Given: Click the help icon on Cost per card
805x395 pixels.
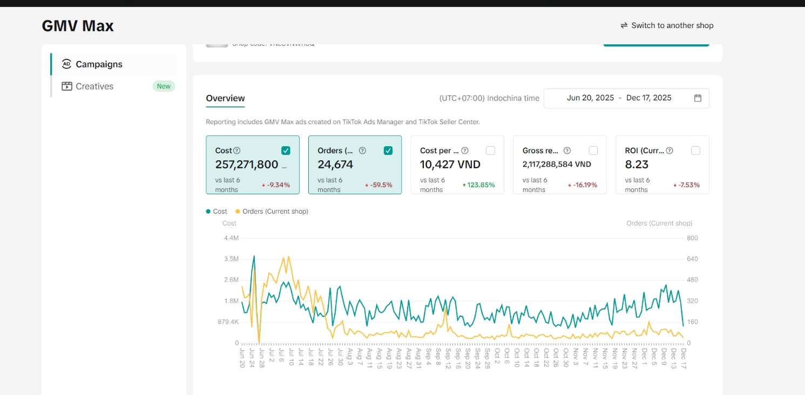Looking at the screenshot, I should click(465, 151).
